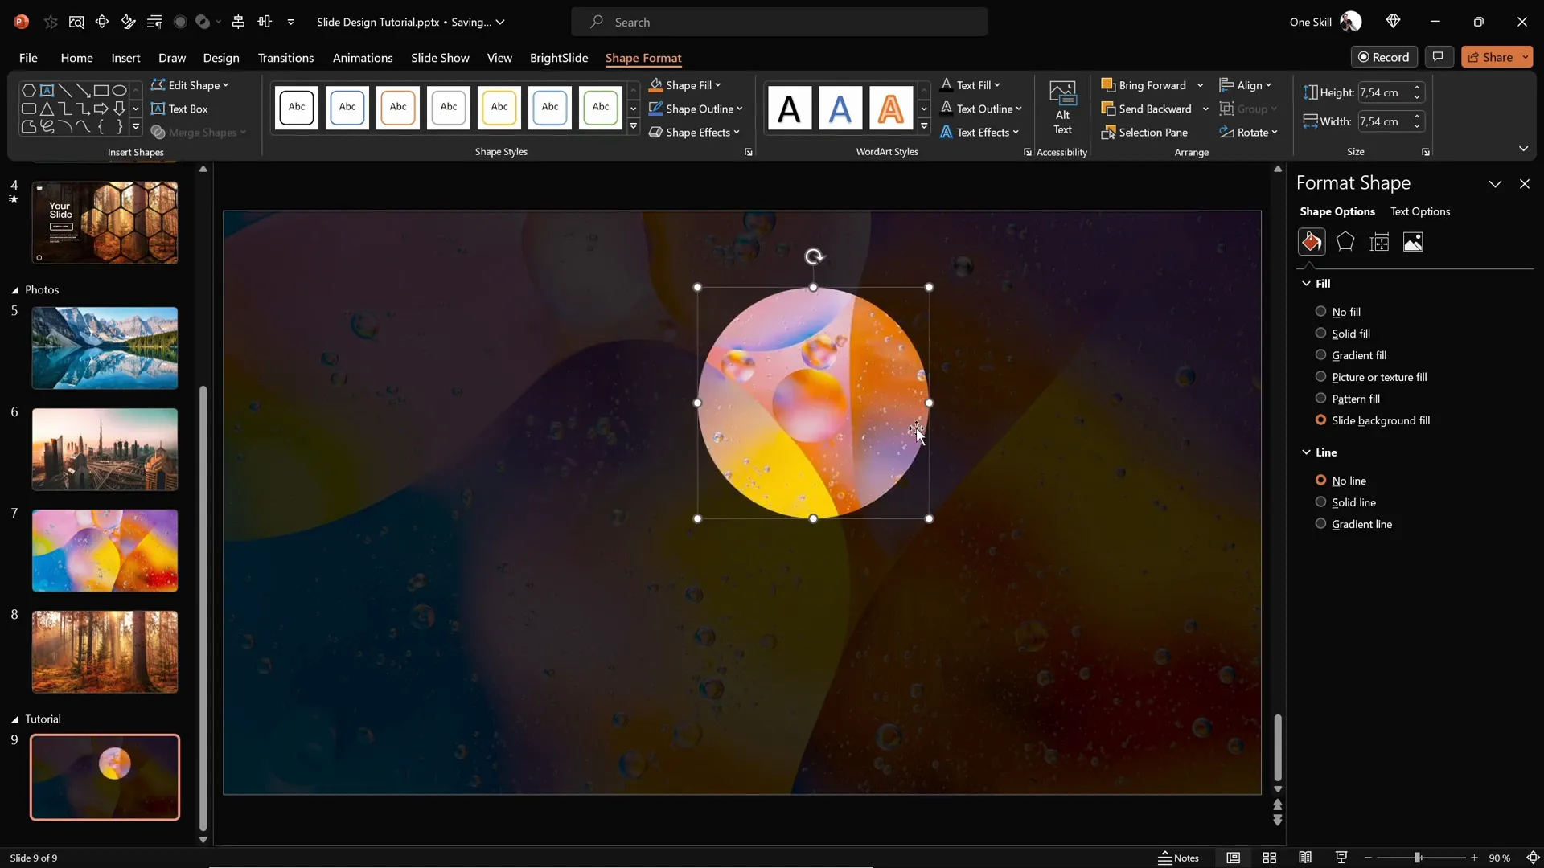The image size is (1544, 868).
Task: Click the Alt Text button
Action: coord(1062,108)
